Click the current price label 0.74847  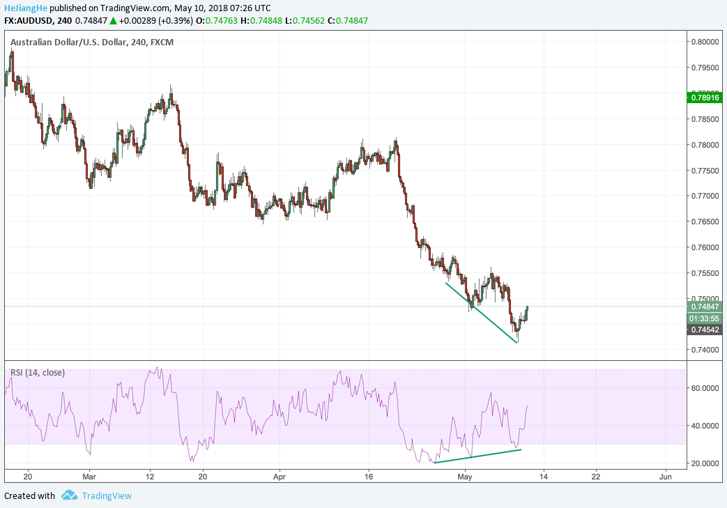point(704,307)
